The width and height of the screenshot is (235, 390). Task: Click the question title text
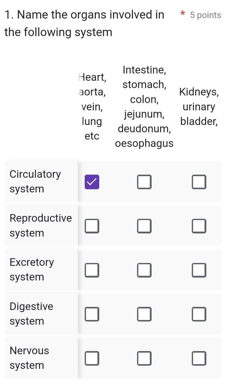click(x=84, y=23)
